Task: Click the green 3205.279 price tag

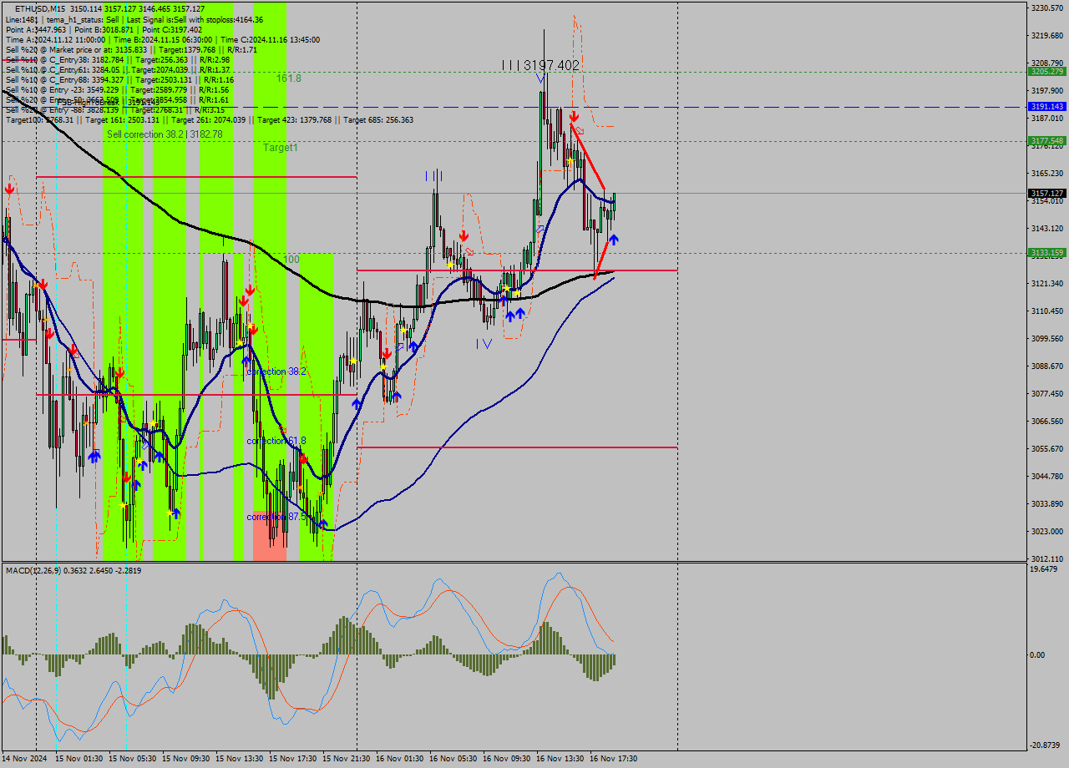Action: point(1046,72)
